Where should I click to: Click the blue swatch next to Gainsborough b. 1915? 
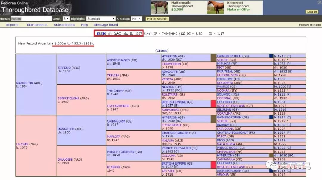tap(271, 56)
